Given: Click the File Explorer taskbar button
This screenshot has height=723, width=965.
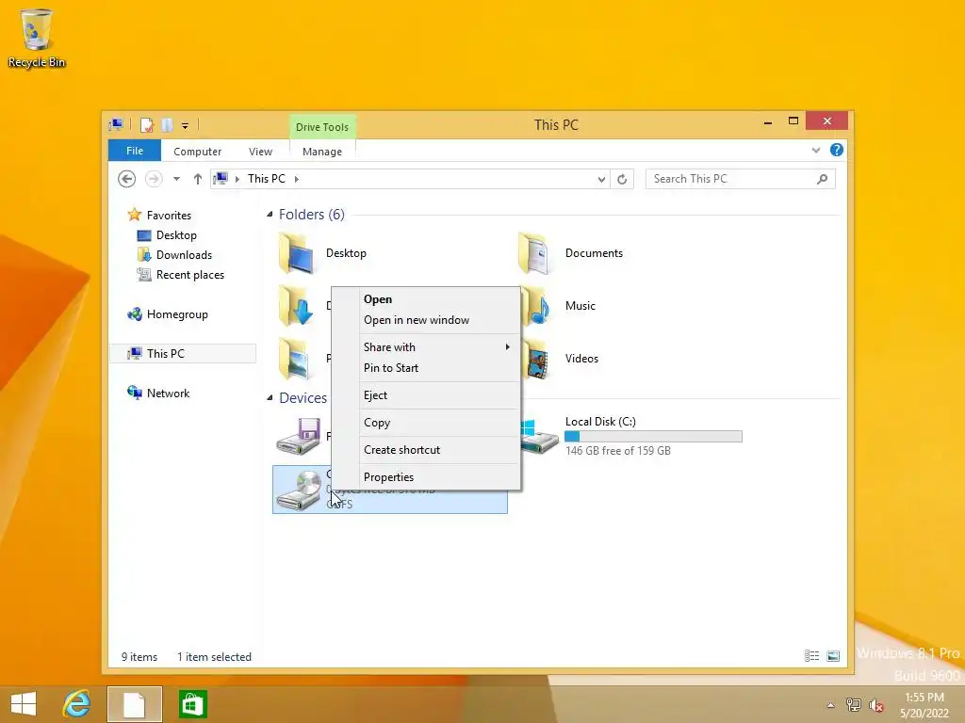Looking at the screenshot, I should point(135,704).
